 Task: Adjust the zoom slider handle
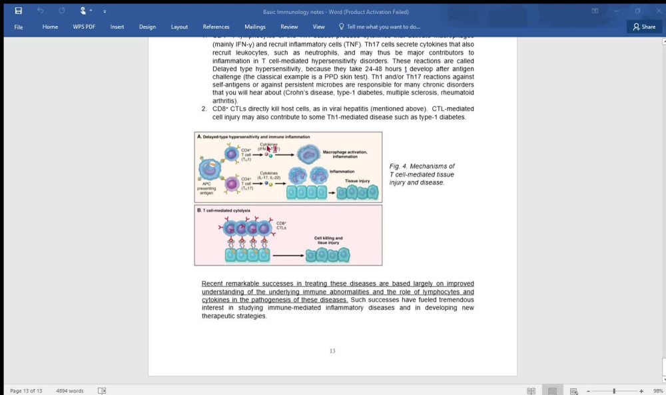click(x=614, y=391)
